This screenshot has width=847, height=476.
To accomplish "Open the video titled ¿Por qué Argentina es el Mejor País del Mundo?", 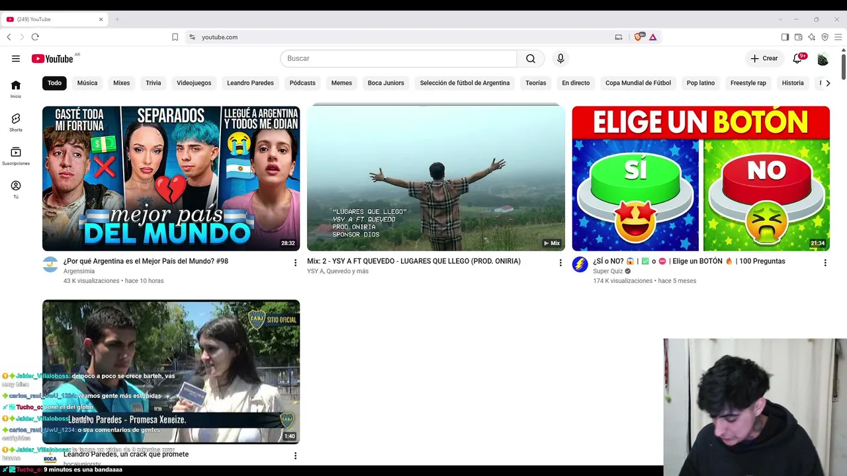I will (x=146, y=261).
